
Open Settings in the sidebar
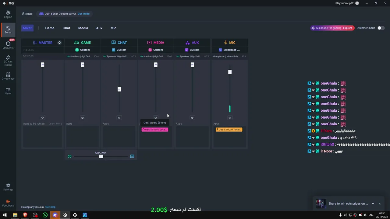point(8,187)
